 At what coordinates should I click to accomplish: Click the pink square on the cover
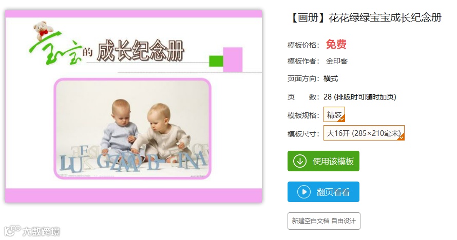coord(233,59)
